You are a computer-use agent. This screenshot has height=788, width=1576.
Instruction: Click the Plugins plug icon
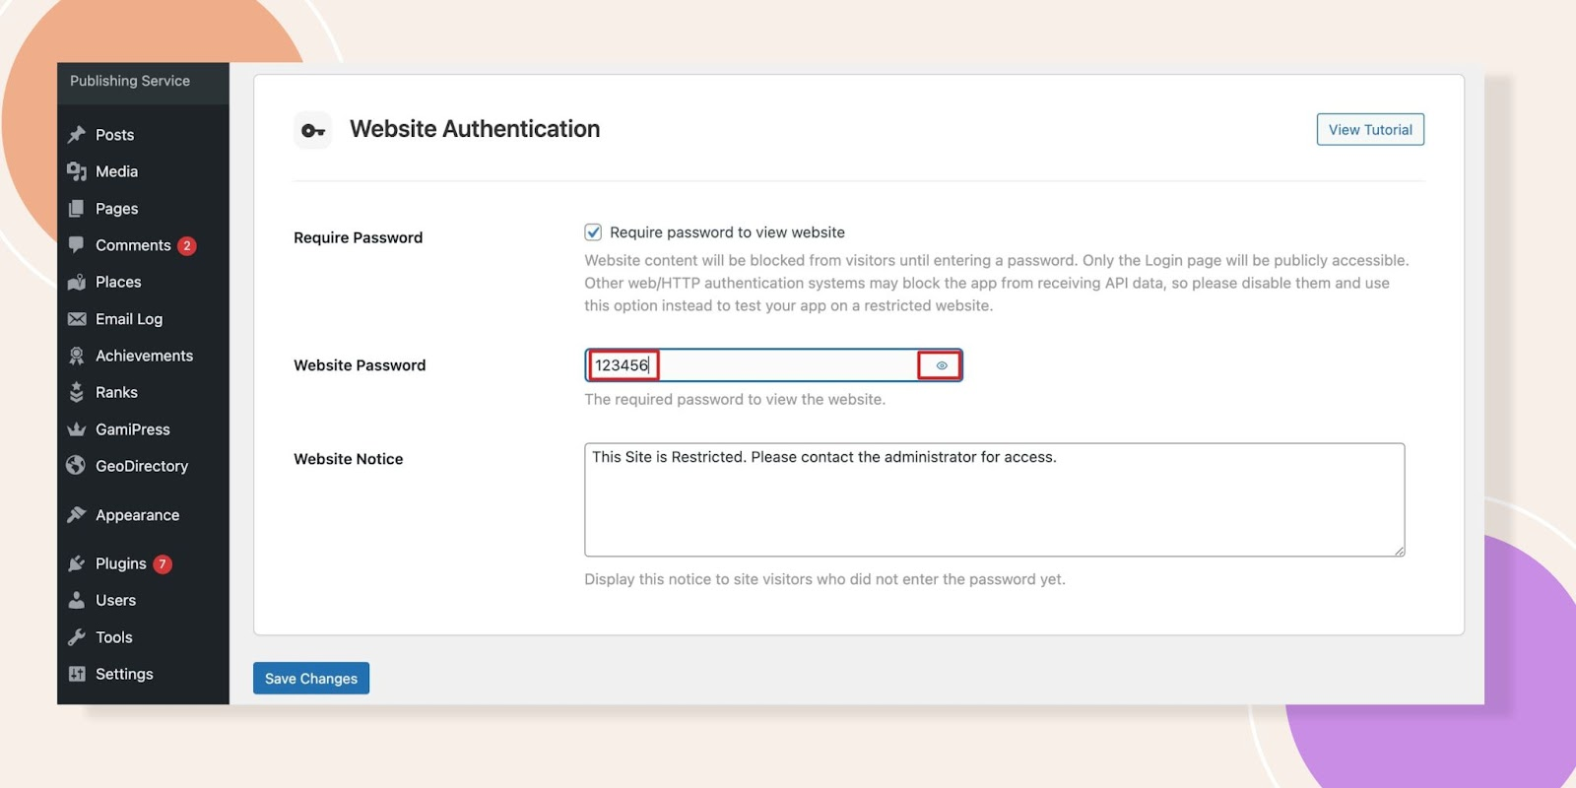pyautogui.click(x=77, y=563)
